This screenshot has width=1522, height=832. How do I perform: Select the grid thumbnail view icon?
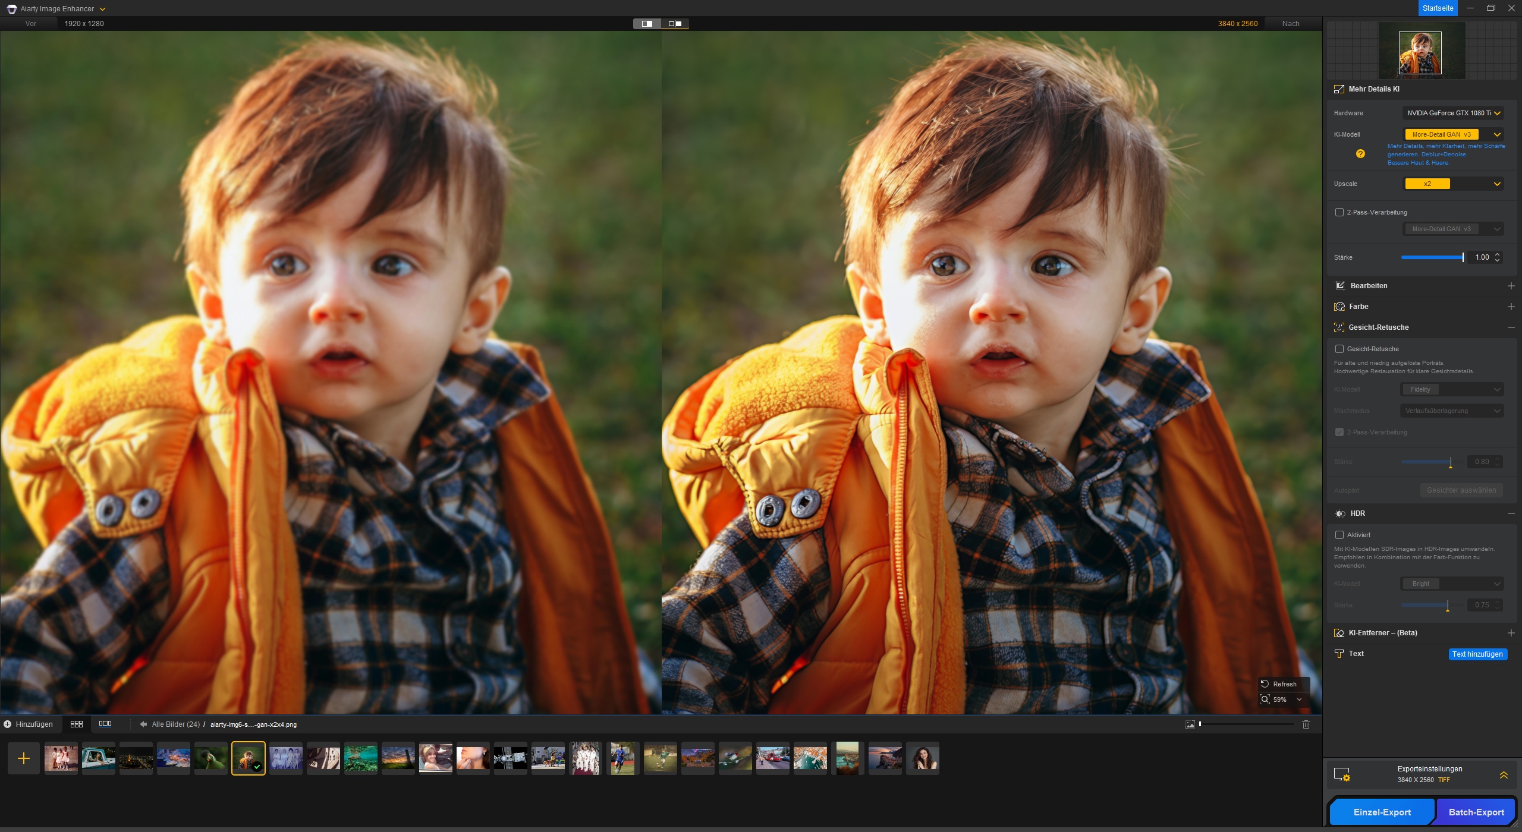77,724
